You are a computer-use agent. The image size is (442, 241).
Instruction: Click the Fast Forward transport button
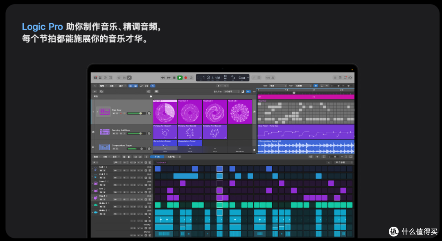coord(169,78)
